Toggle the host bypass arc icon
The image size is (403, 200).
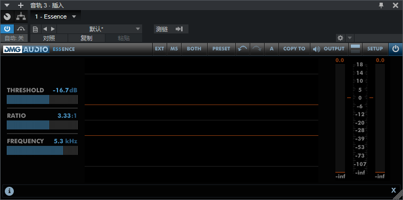pyautogui.click(x=21, y=29)
